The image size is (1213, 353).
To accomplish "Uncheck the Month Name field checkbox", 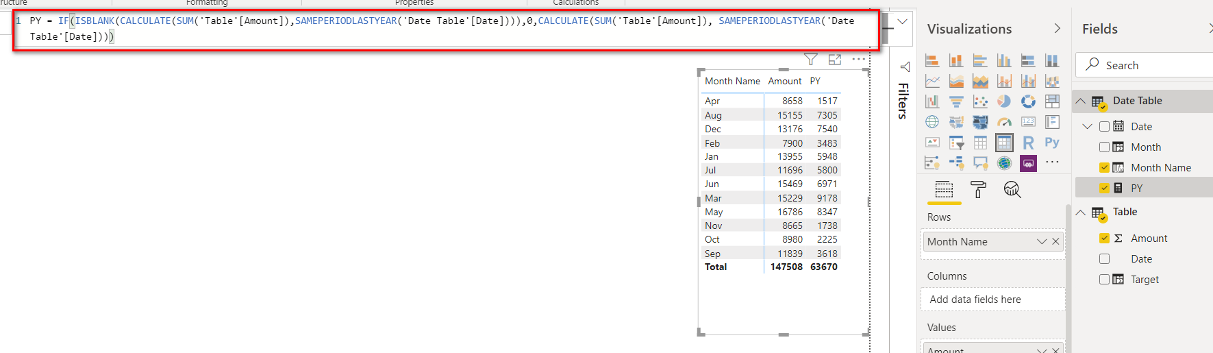I will pos(1104,167).
